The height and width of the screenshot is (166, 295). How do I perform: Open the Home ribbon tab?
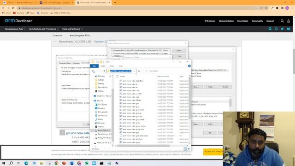coord(103,66)
